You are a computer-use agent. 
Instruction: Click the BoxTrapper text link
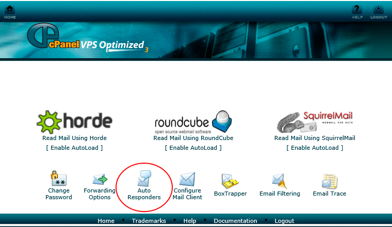pos(230,194)
